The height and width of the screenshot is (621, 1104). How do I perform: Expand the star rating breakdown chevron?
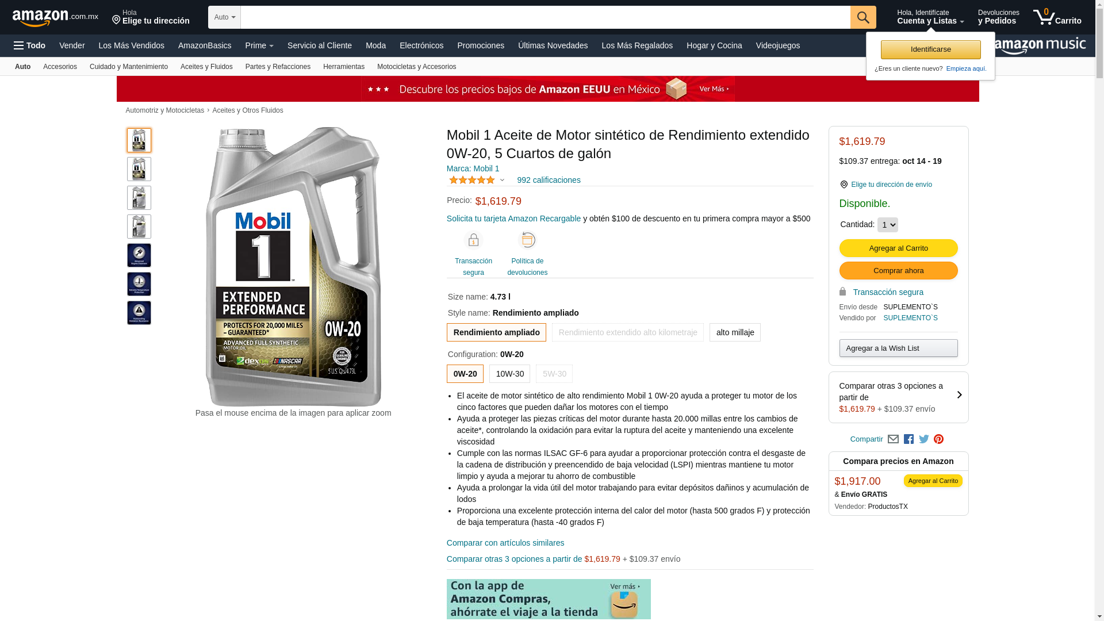(x=502, y=180)
